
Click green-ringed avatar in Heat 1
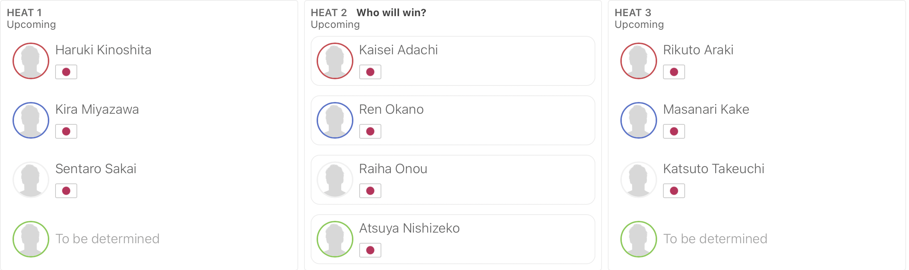pyautogui.click(x=31, y=239)
